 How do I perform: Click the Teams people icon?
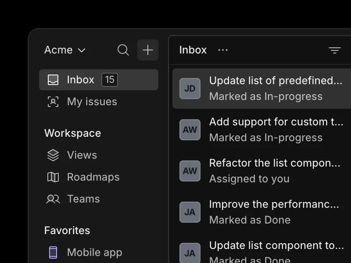[x=53, y=199]
